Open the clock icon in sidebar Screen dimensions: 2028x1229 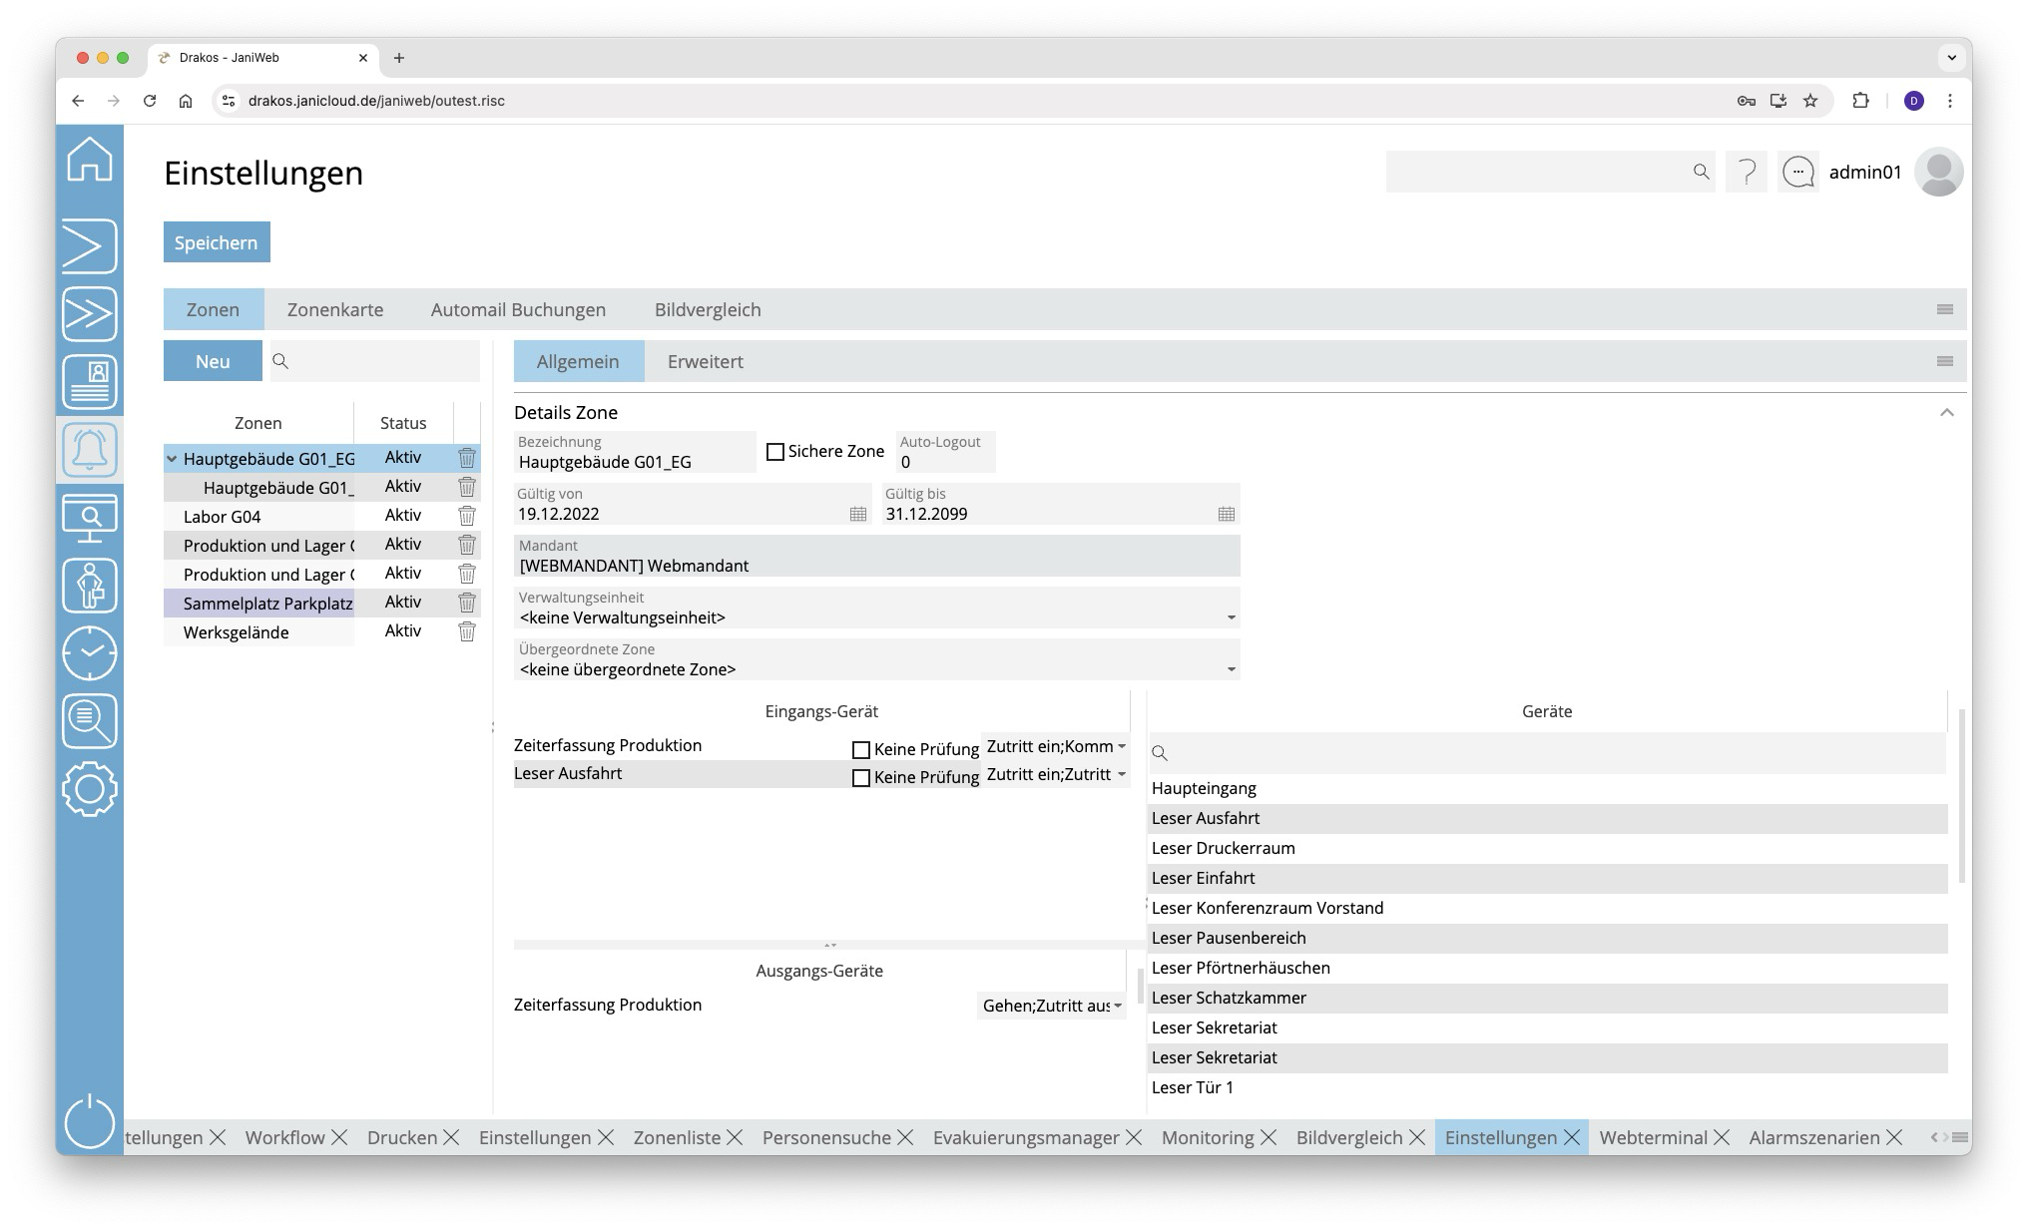(x=90, y=653)
